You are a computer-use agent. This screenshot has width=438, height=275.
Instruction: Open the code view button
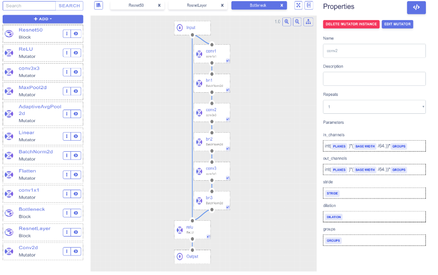point(416,7)
